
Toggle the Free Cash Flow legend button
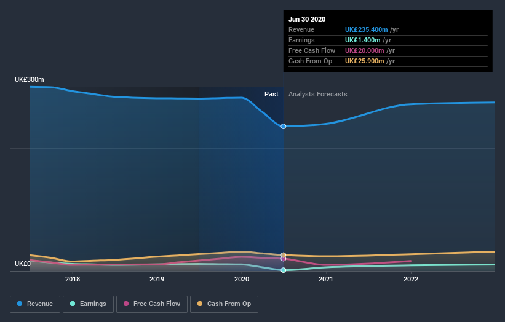pyautogui.click(x=152, y=304)
